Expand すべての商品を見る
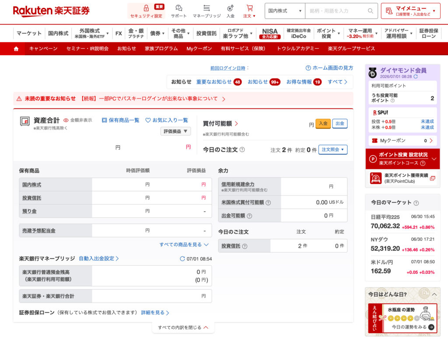The width and height of the screenshot is (448, 339). tap(184, 245)
